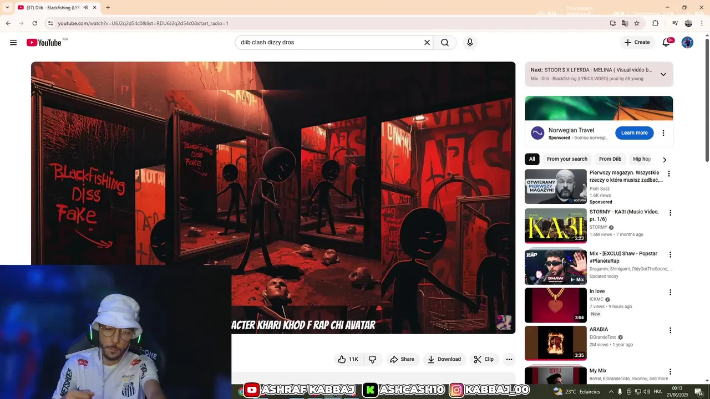710x399 pixels.
Task: Open more actions under the video
Action: pos(509,359)
